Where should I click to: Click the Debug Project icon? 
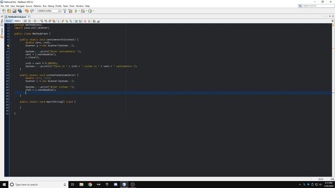point(83,11)
